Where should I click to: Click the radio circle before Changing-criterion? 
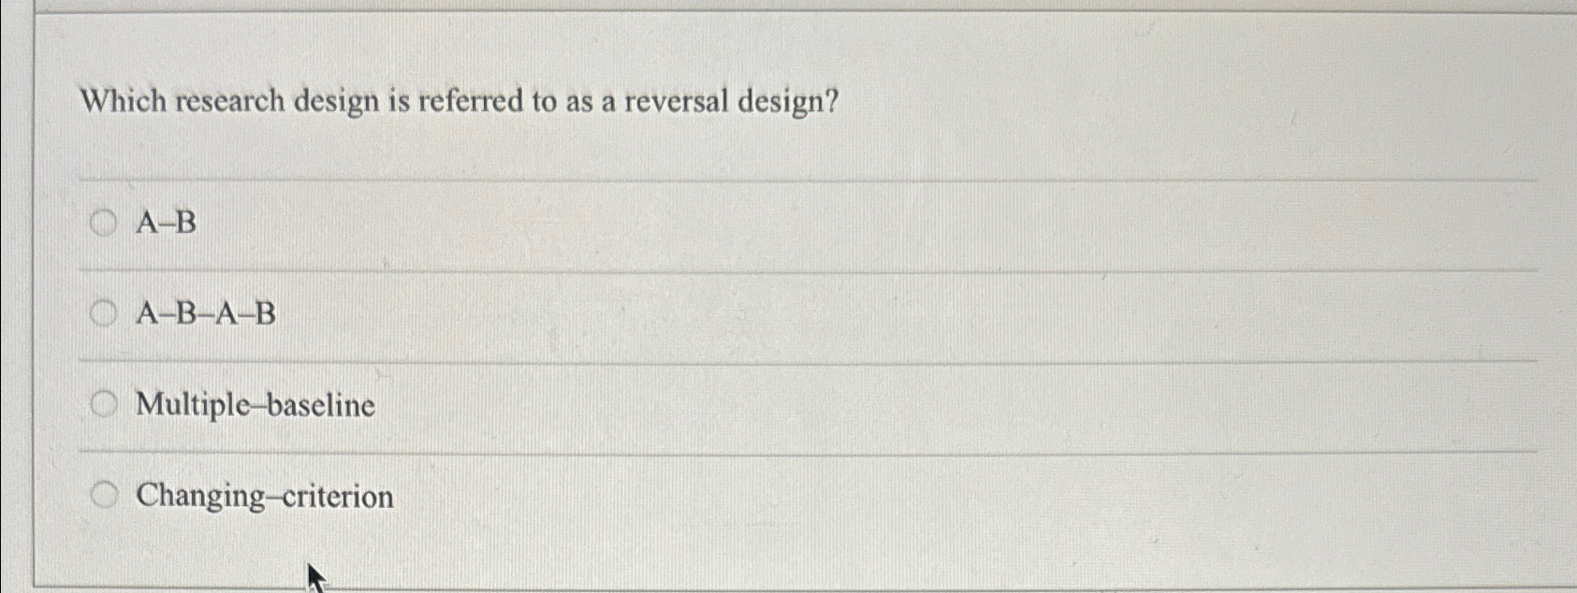pyautogui.click(x=103, y=493)
